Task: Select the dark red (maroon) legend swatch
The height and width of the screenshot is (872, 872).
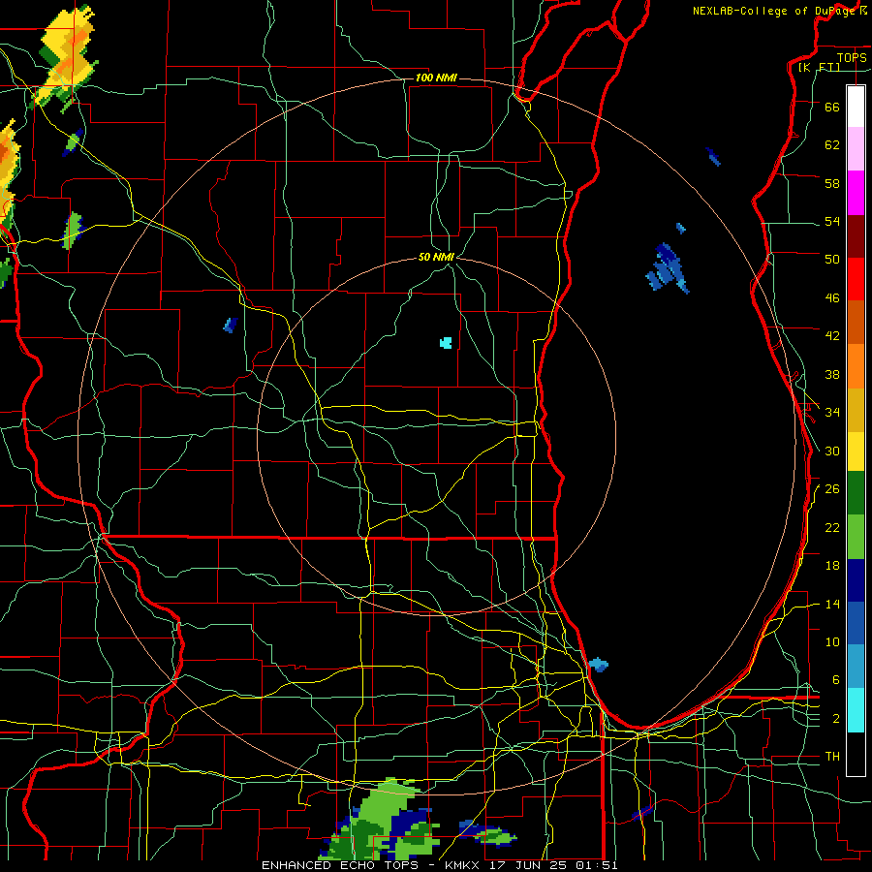Action: point(856,235)
